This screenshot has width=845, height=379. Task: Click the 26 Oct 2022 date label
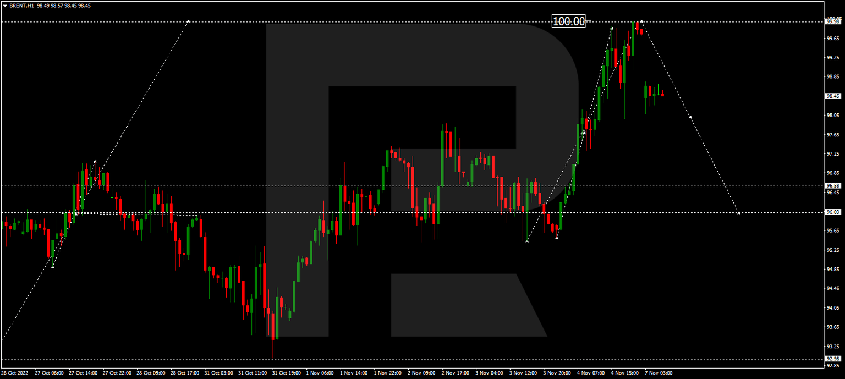pos(15,373)
